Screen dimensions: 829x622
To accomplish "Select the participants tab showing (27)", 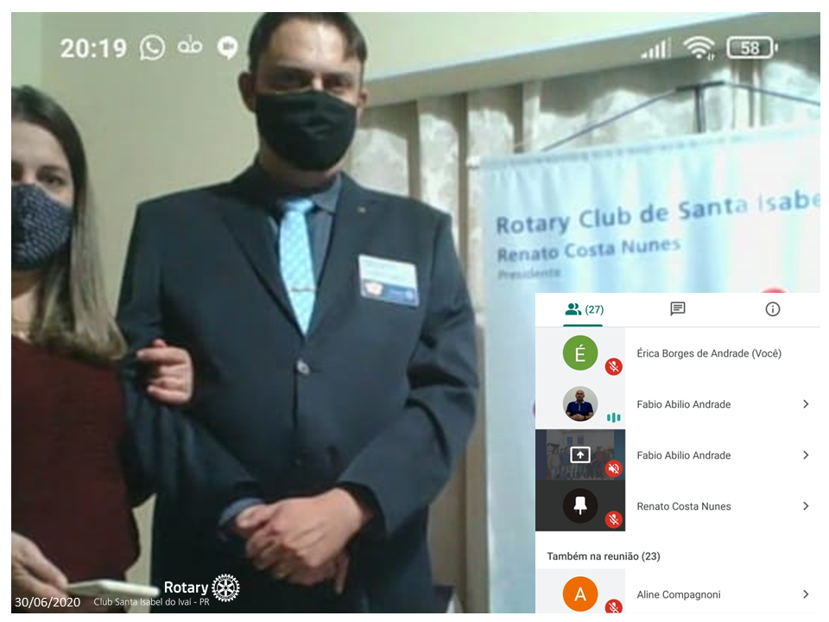I will pyautogui.click(x=583, y=309).
